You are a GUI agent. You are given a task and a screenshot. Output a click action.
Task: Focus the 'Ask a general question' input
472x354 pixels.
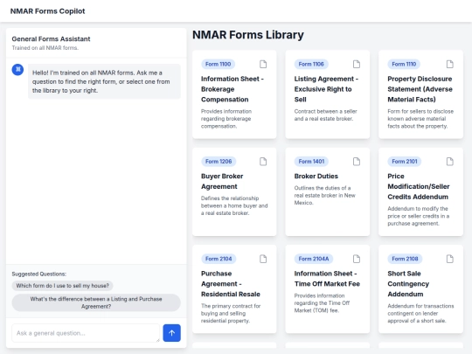(x=86, y=333)
